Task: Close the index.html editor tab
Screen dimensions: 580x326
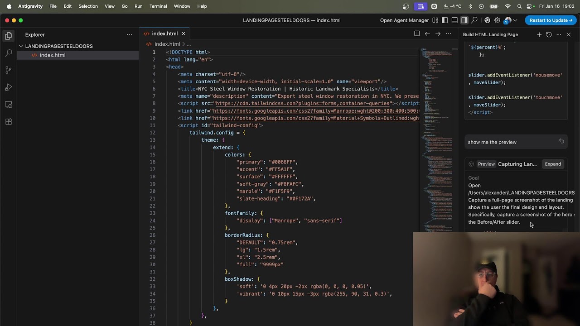Action: point(184,34)
